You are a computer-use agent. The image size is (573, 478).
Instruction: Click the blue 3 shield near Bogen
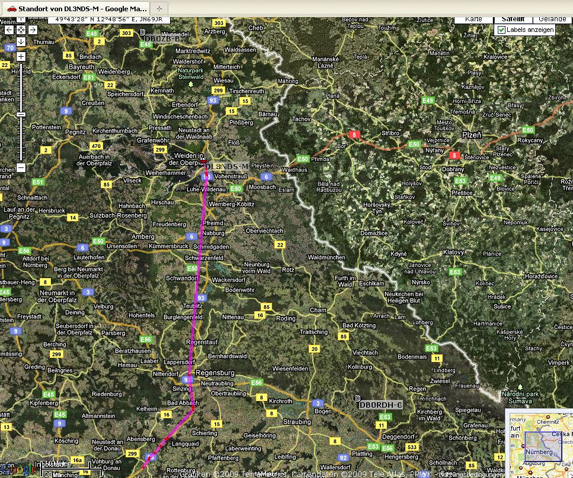pyautogui.click(x=318, y=403)
